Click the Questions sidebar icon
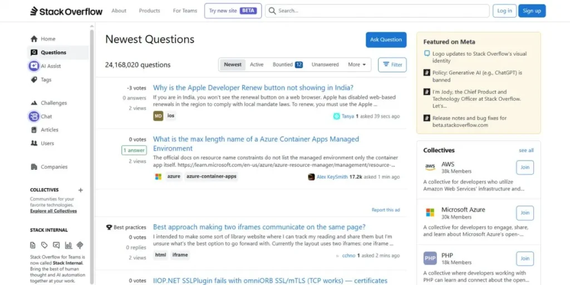The width and height of the screenshot is (570, 285). [x=34, y=52]
